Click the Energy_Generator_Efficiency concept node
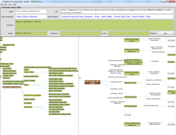Screen dimensions: 176x135 [x=132, y=51]
